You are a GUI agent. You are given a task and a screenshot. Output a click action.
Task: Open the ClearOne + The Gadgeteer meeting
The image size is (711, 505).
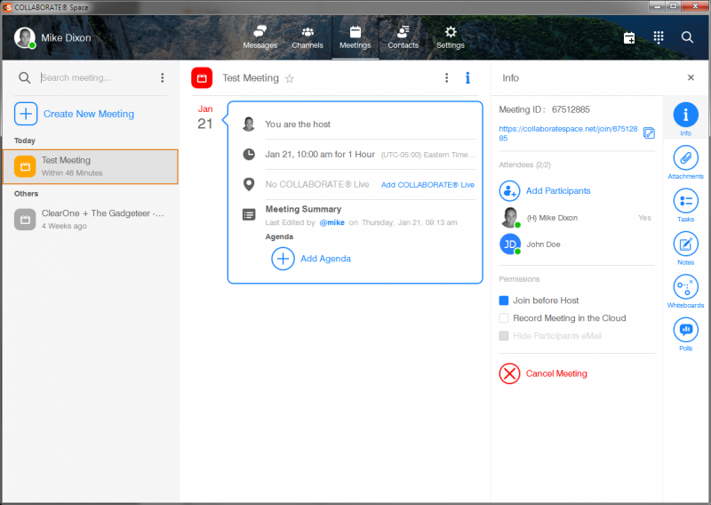coord(91,219)
